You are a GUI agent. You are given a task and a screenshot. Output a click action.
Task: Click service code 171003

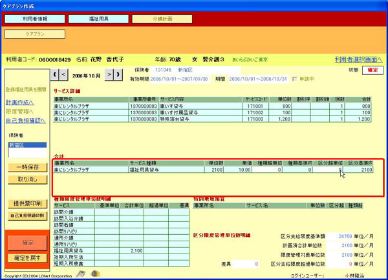pyautogui.click(x=256, y=119)
